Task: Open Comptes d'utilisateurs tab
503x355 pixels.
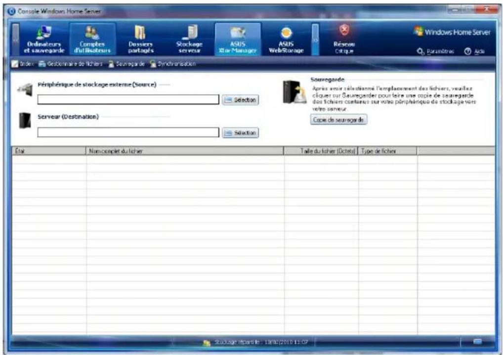Action: click(92, 39)
